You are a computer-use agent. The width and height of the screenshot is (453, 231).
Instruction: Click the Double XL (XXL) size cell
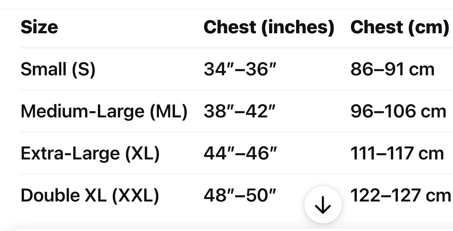tap(90, 196)
